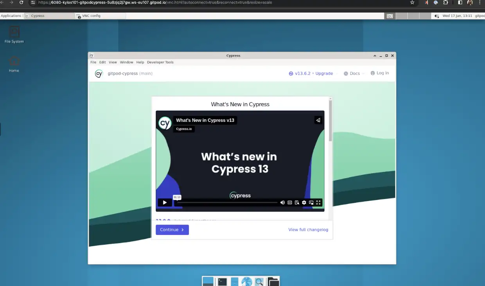Click the Cypress logo in the video header
The width and height of the screenshot is (485, 286).
[165, 123]
